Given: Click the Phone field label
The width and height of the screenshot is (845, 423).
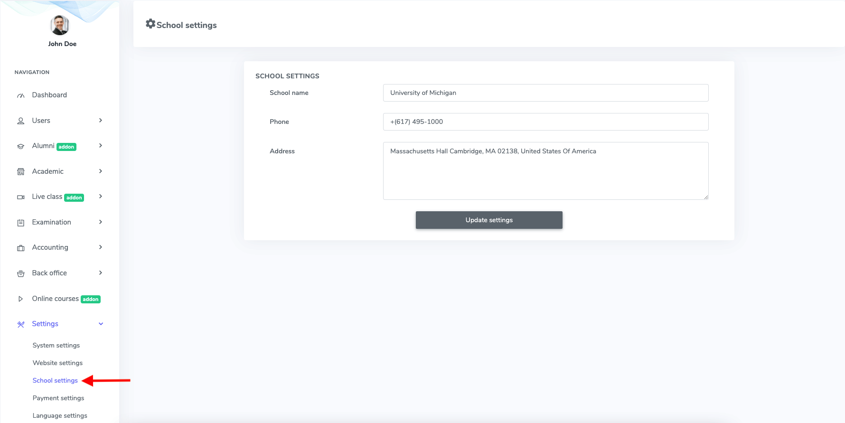Looking at the screenshot, I should (x=279, y=122).
